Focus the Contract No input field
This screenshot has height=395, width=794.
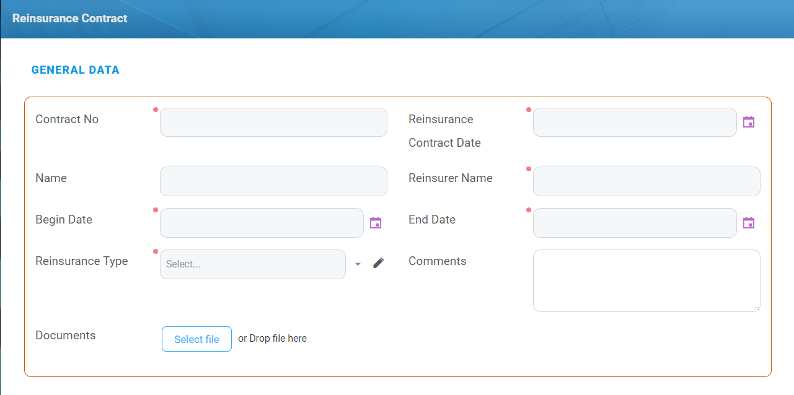(x=273, y=123)
